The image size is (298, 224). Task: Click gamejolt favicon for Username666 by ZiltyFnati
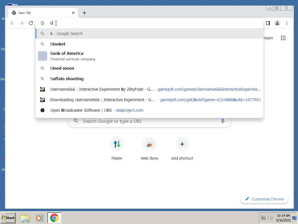click(x=42, y=89)
